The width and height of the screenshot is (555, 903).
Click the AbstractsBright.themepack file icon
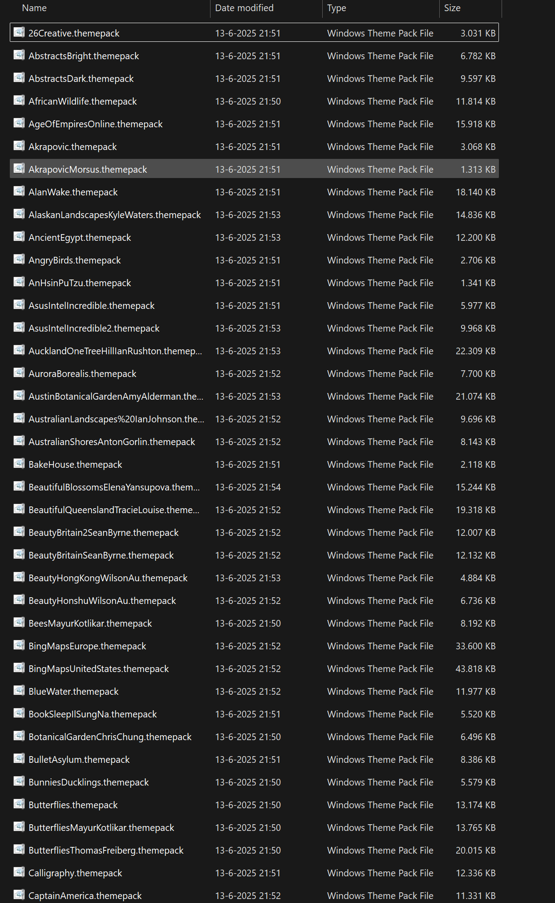[x=19, y=55]
